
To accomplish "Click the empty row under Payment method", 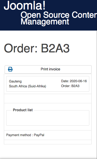I will point(48,142).
